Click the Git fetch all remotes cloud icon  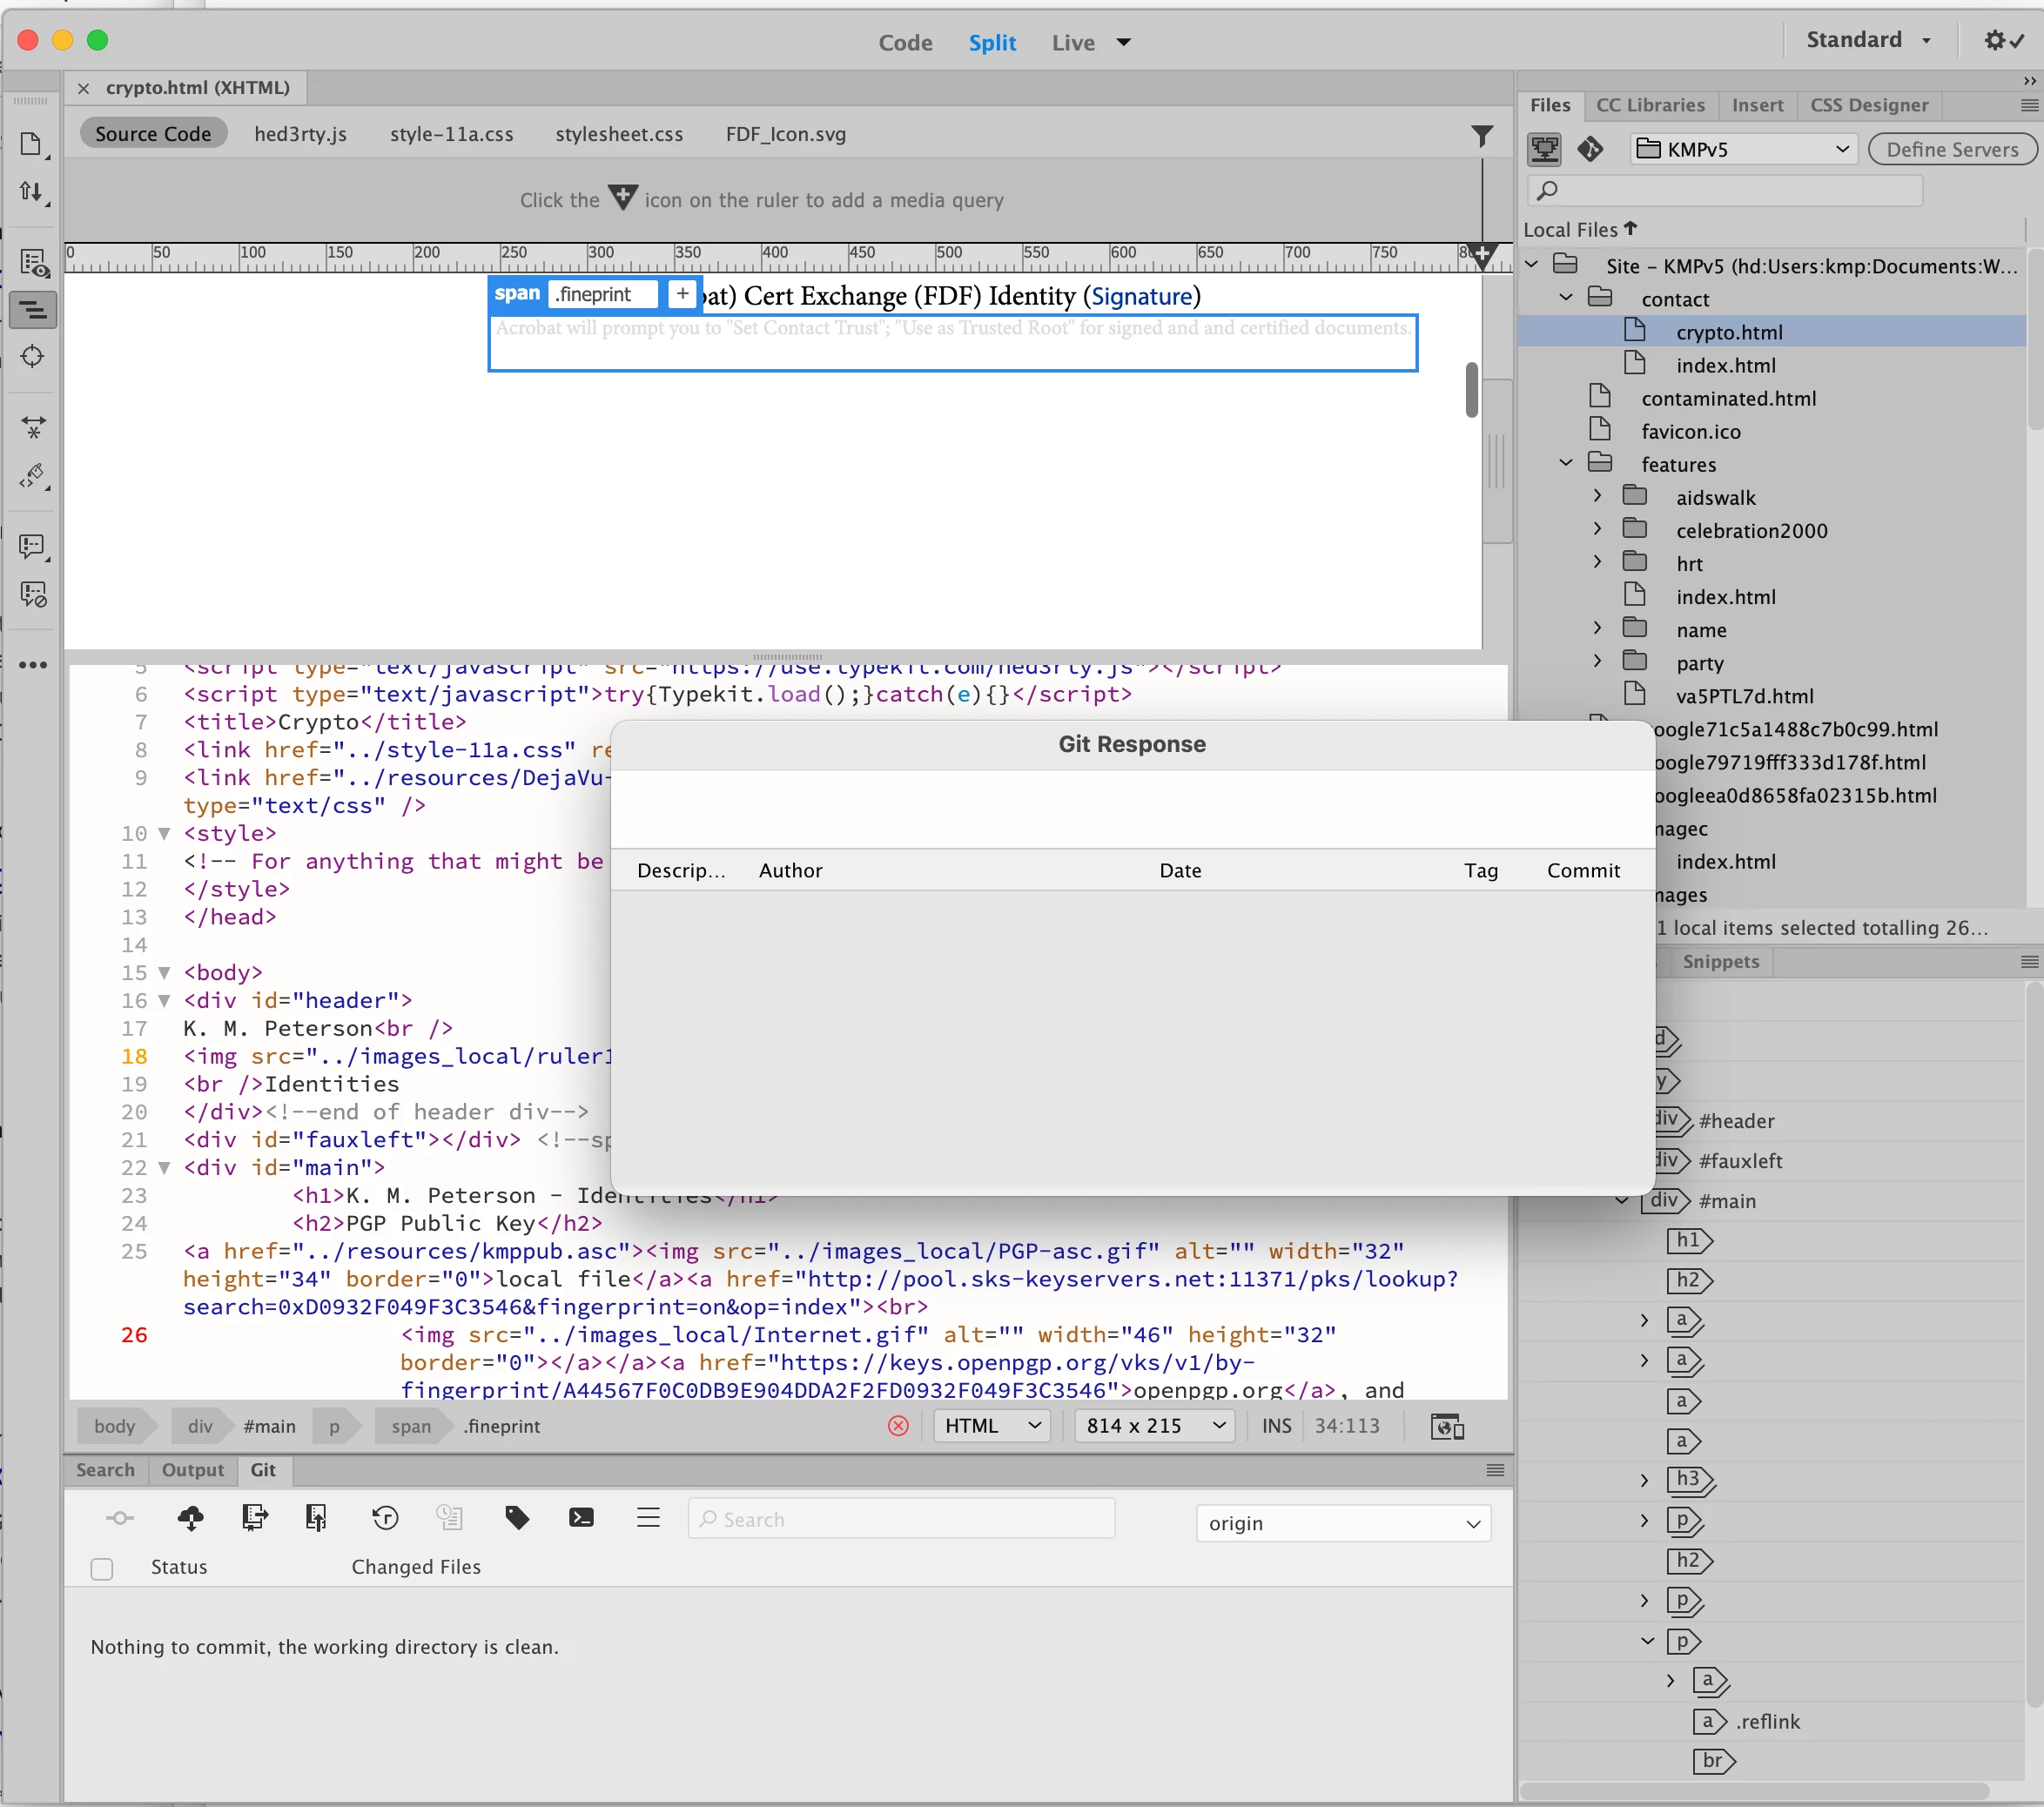[x=190, y=1518]
